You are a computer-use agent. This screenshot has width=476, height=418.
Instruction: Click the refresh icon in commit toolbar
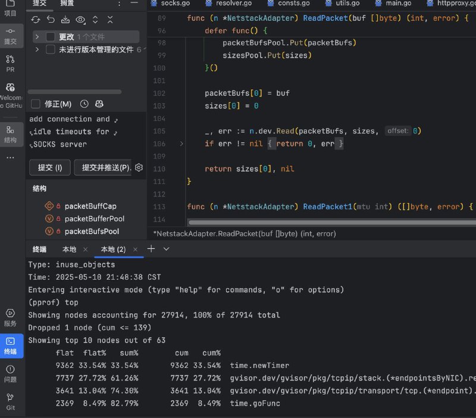pos(36,20)
